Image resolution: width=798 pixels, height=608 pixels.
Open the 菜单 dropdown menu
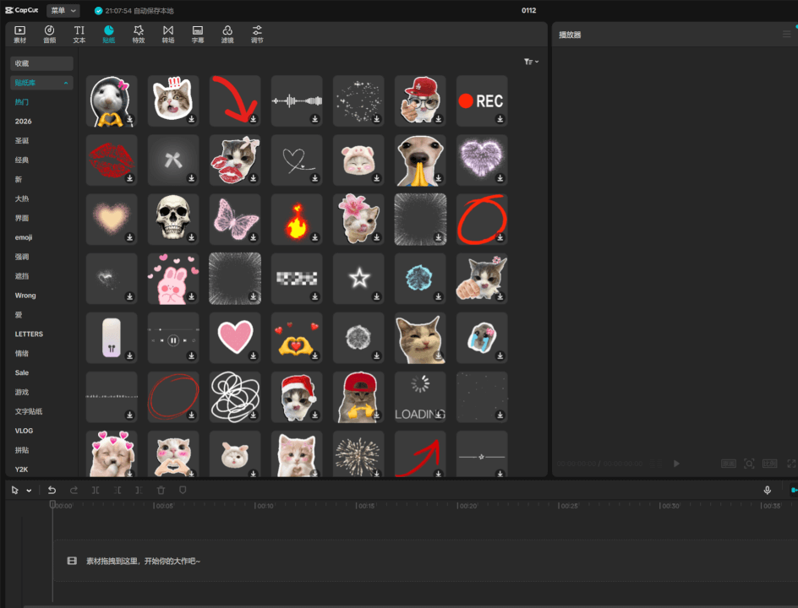pyautogui.click(x=63, y=11)
